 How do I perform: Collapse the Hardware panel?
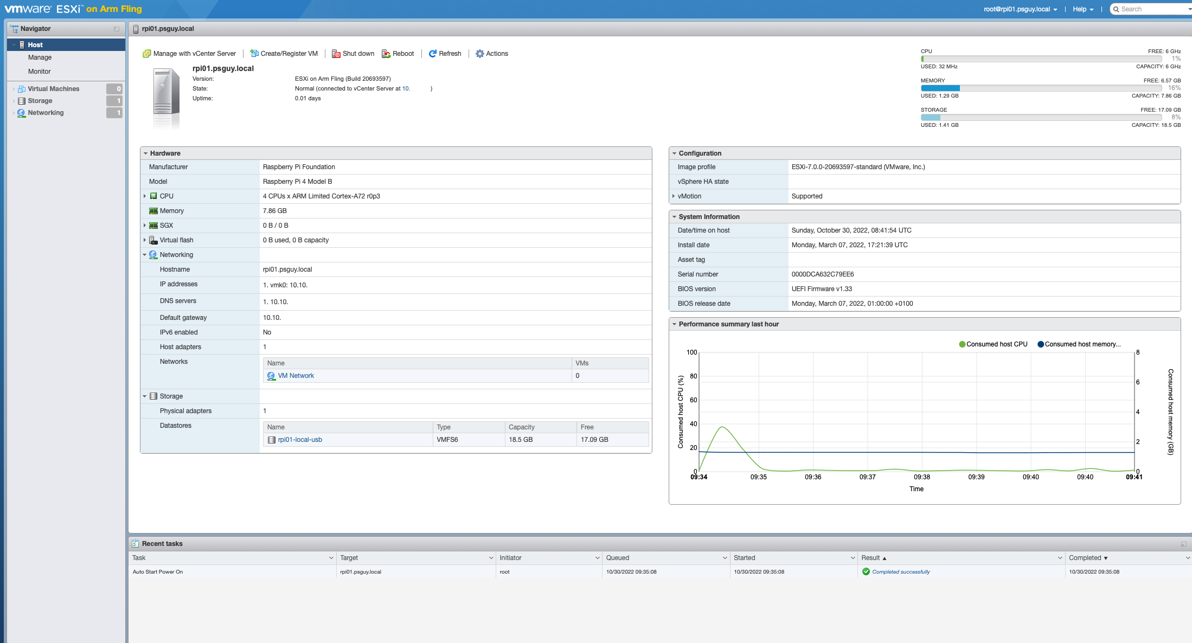click(x=145, y=153)
